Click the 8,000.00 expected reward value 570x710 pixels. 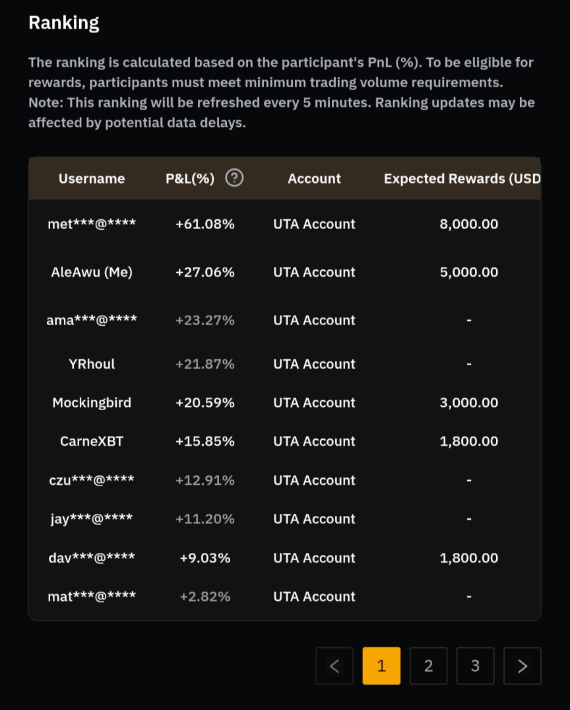(469, 224)
